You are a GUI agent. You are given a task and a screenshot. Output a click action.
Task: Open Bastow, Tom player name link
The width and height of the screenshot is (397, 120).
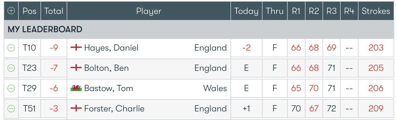[109, 88]
